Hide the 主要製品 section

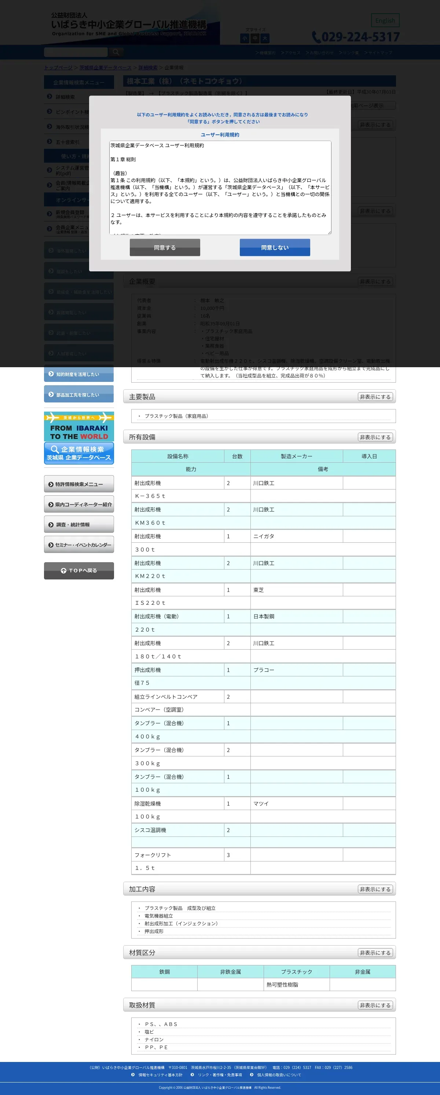coord(375,397)
